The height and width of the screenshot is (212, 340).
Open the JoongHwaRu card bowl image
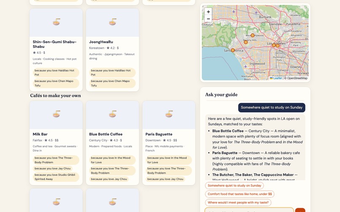click(x=113, y=22)
